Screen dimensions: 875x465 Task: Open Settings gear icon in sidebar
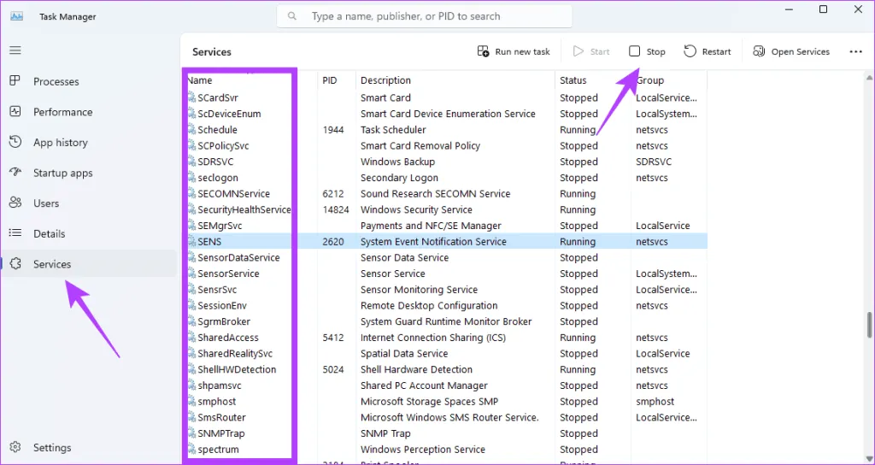[15, 447]
